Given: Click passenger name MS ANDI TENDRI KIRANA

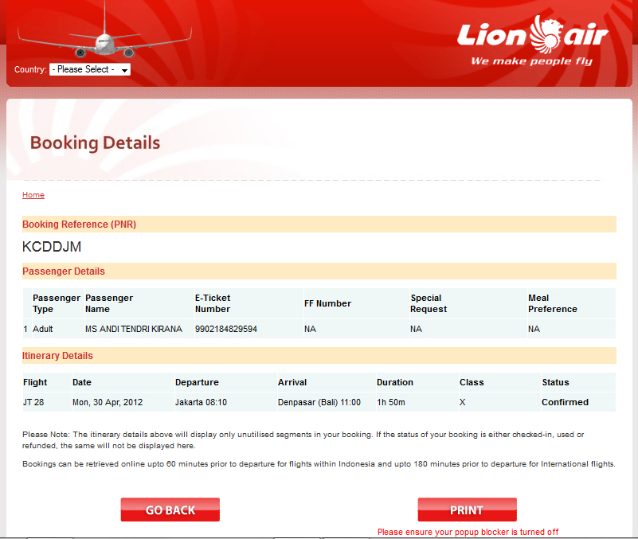Looking at the screenshot, I should pyautogui.click(x=134, y=329).
